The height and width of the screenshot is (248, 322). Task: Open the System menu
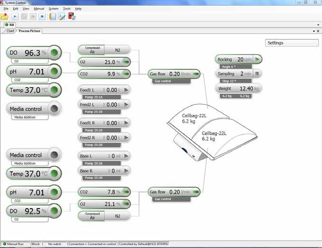(54, 9)
